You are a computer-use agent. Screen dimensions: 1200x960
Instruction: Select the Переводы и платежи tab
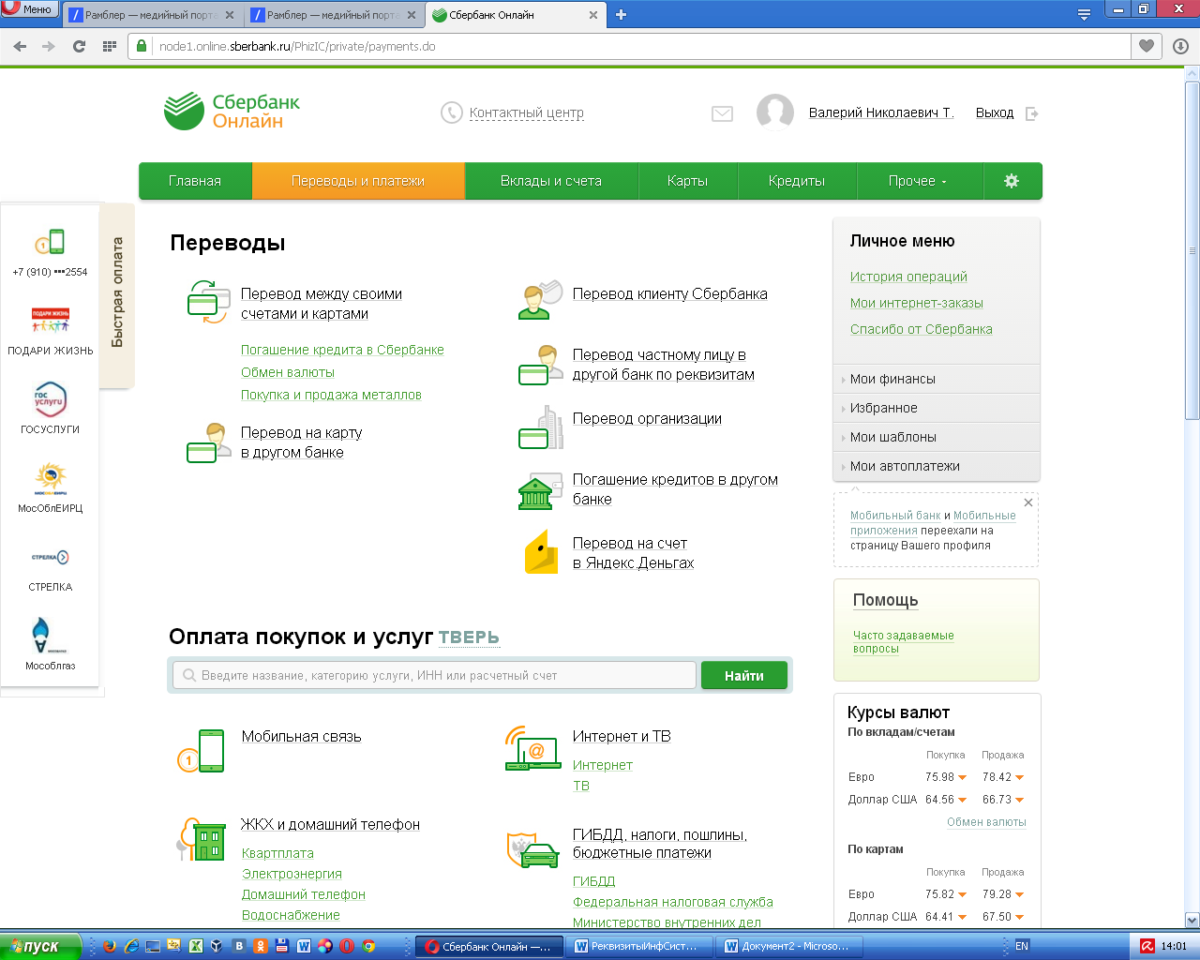click(358, 181)
